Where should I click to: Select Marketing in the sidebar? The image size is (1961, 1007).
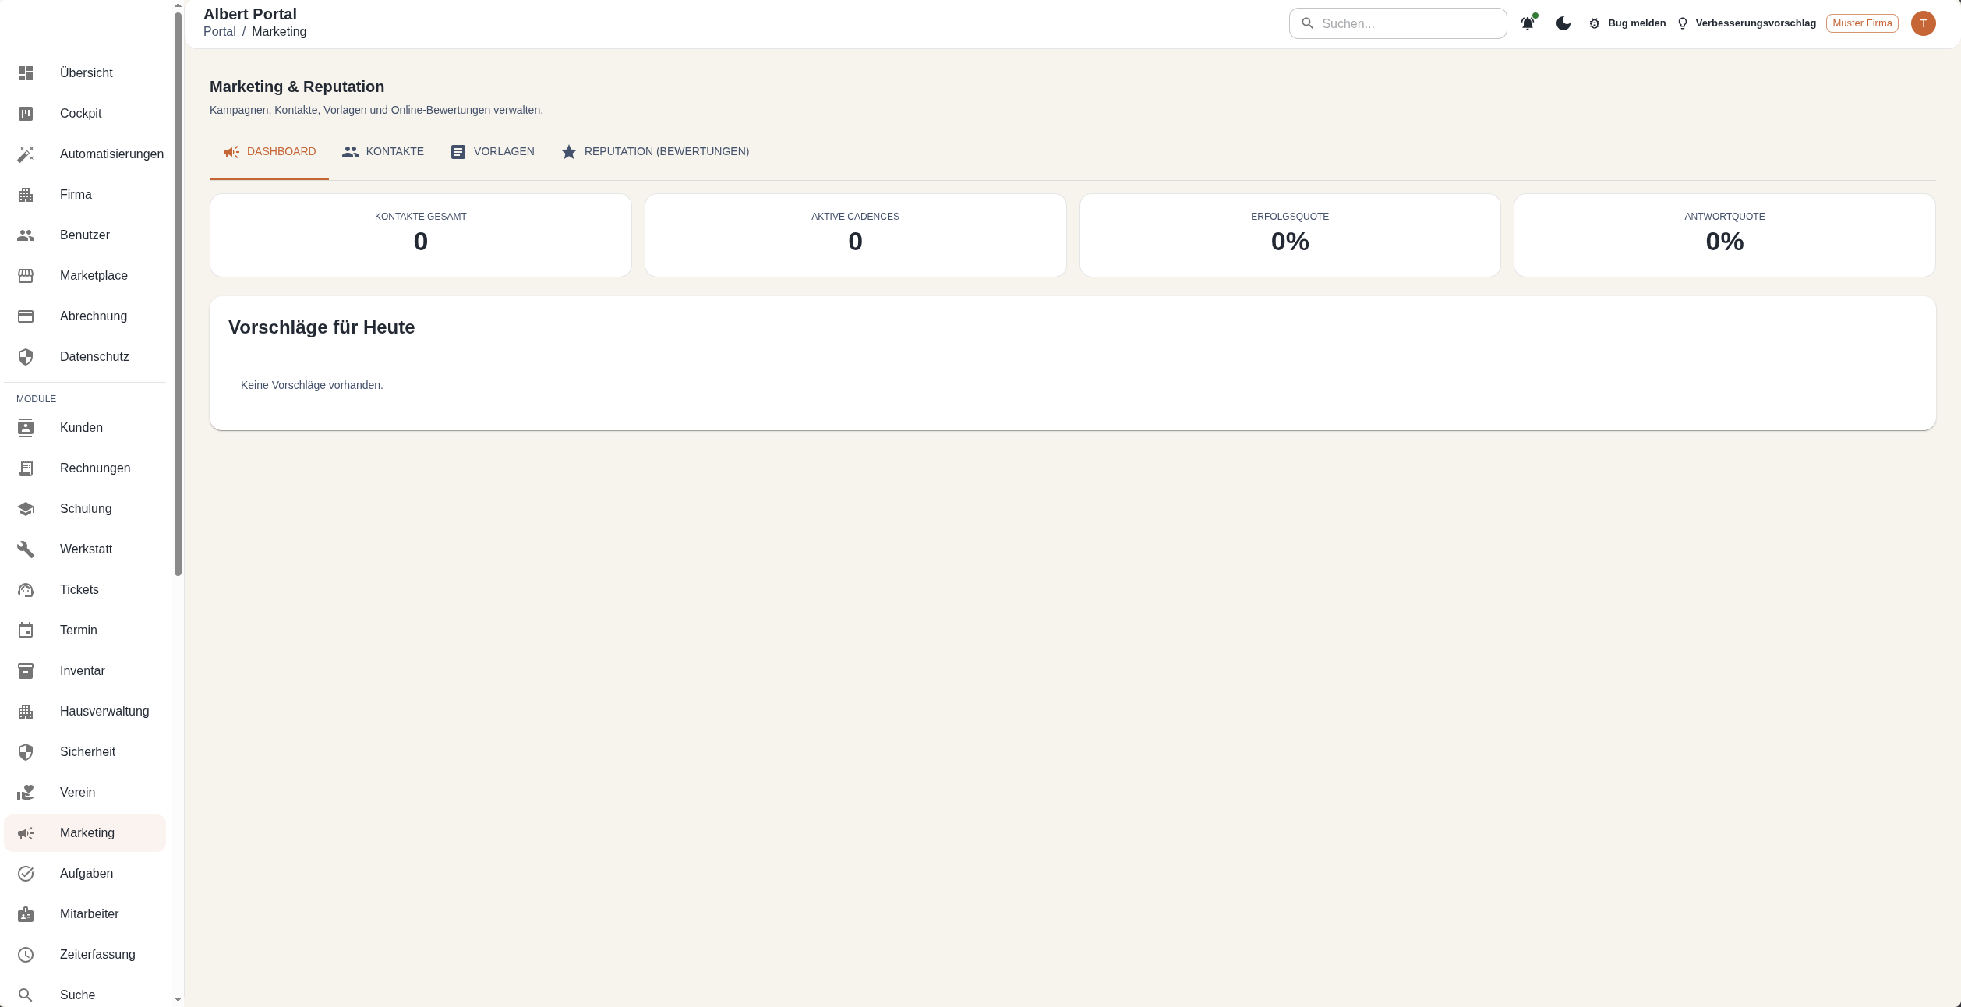tap(85, 833)
